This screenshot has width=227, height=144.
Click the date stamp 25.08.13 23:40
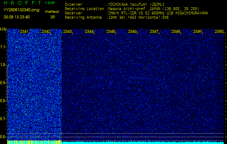[17, 17]
